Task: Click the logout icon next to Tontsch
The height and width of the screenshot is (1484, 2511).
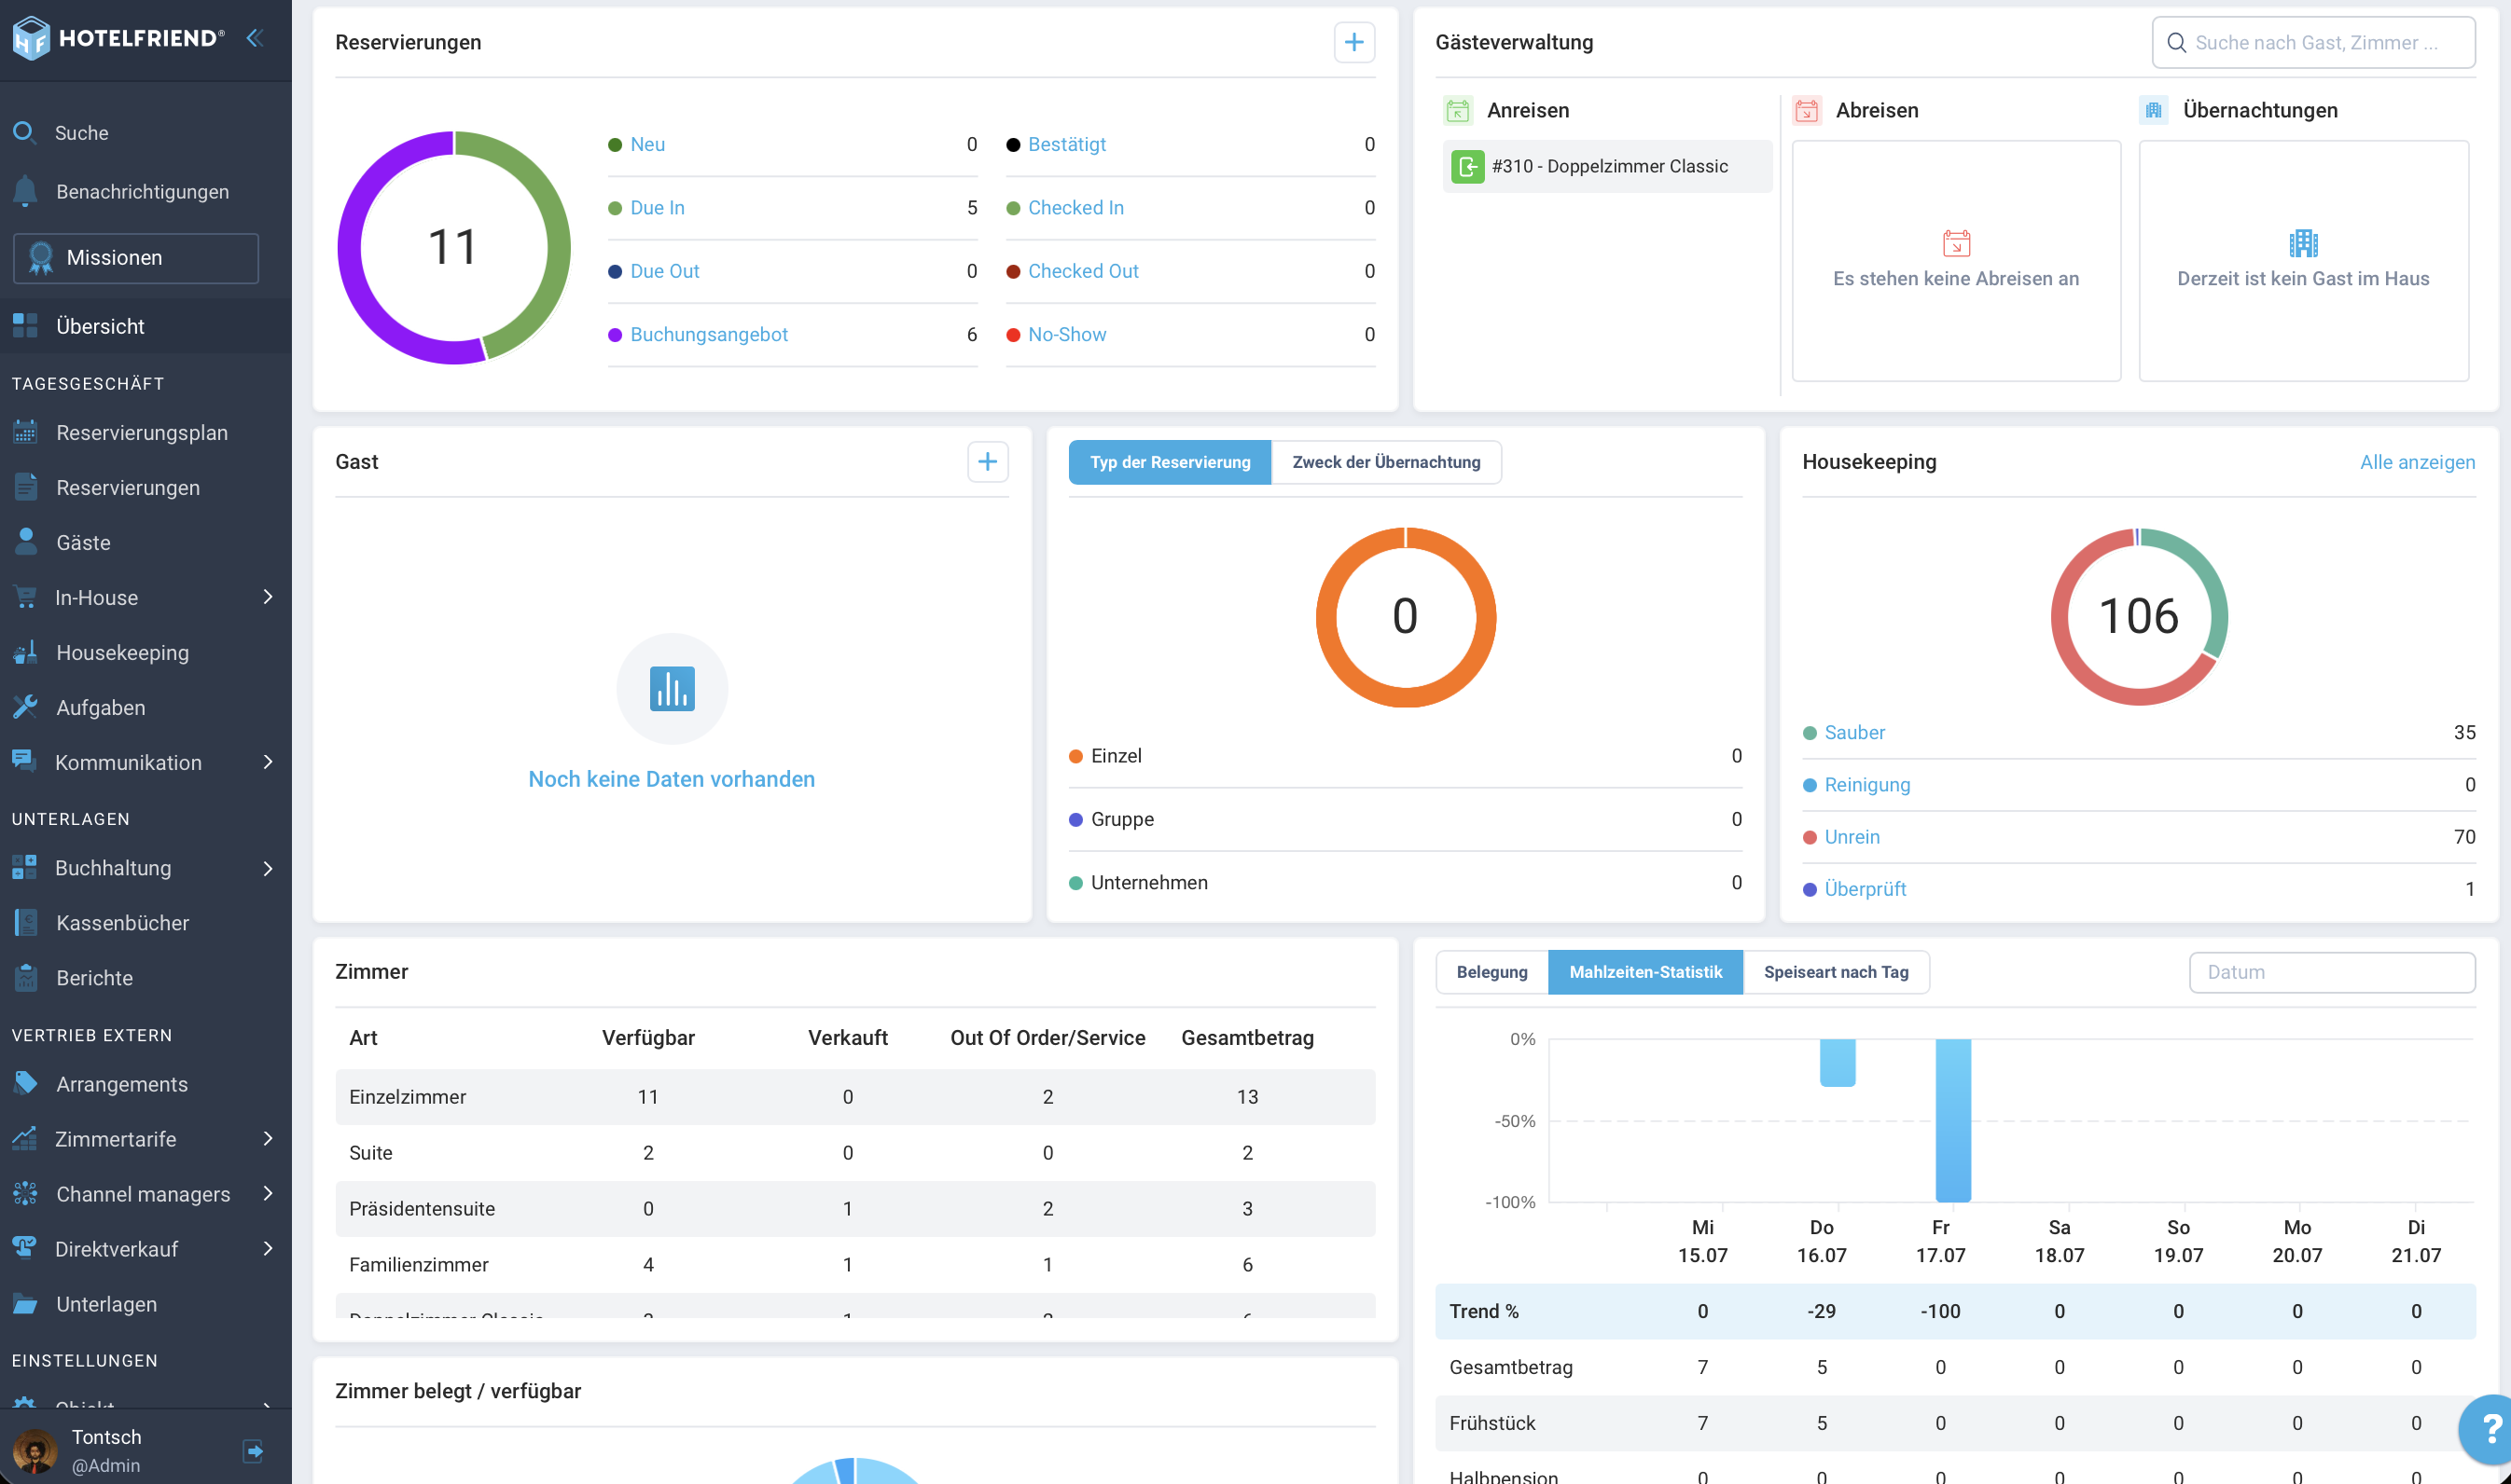Action: pyautogui.click(x=253, y=1450)
